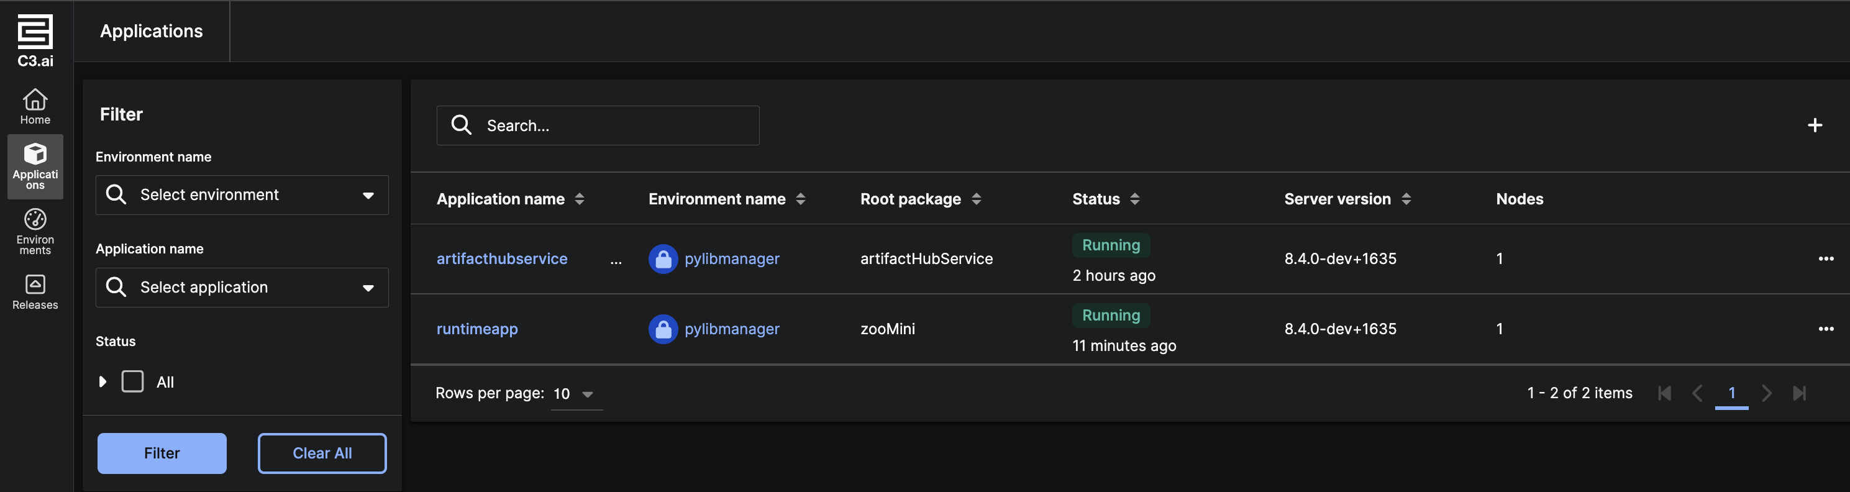Open the Select environment dropdown

[242, 194]
